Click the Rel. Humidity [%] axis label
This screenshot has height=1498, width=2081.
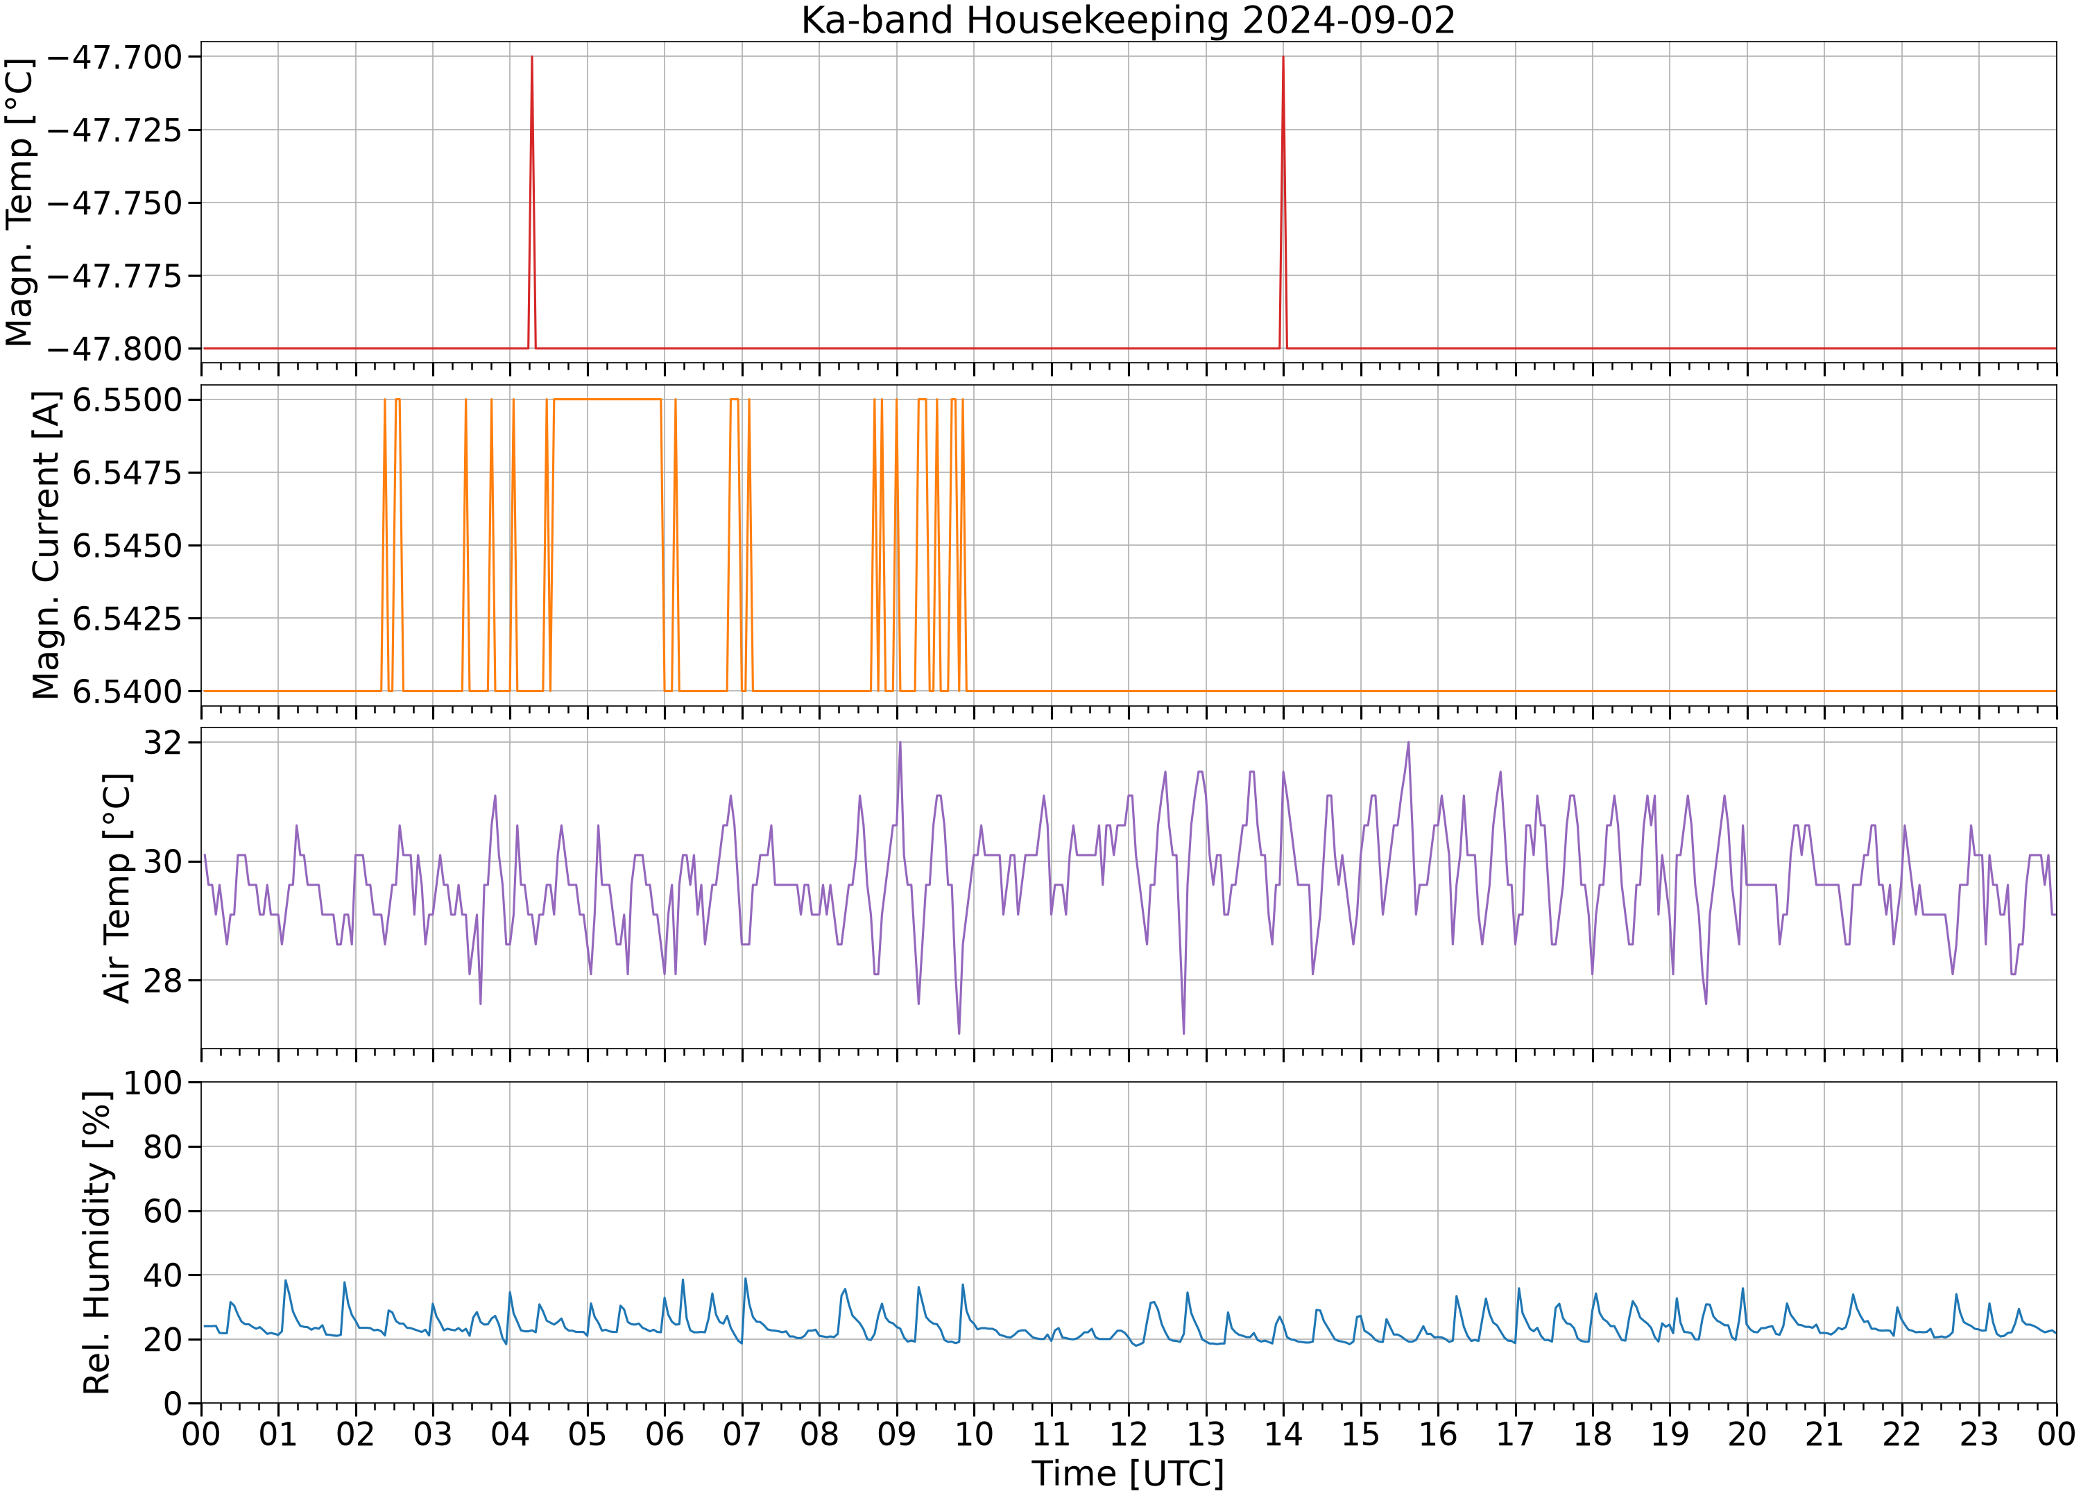[x=96, y=1242]
